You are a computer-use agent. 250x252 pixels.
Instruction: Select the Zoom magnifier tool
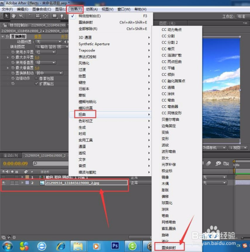coord(21,16)
